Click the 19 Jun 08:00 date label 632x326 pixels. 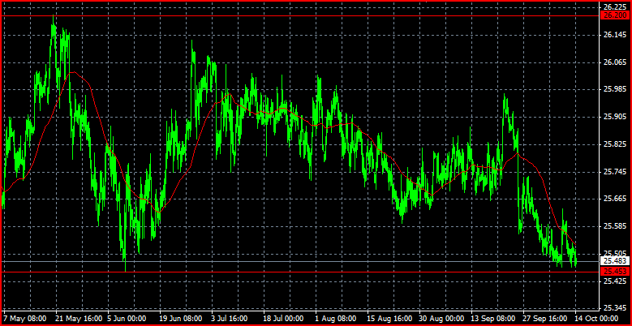(x=183, y=318)
